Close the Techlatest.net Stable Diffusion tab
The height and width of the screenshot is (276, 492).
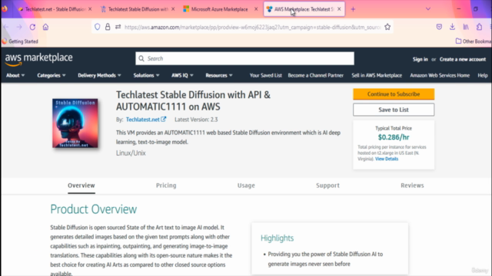click(90, 9)
